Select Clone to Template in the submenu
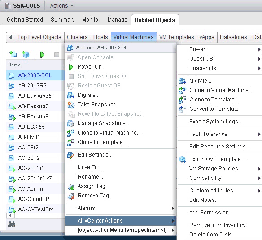262x240 pixels. click(x=214, y=100)
